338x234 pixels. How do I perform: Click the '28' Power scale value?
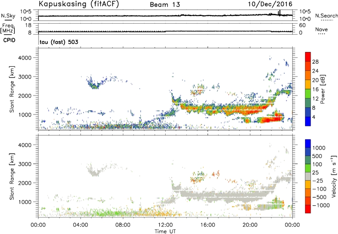[315, 62]
